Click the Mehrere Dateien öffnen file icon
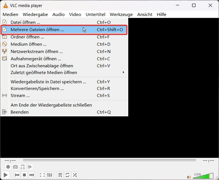This screenshot has width=219, height=180. pyautogui.click(x=5, y=29)
